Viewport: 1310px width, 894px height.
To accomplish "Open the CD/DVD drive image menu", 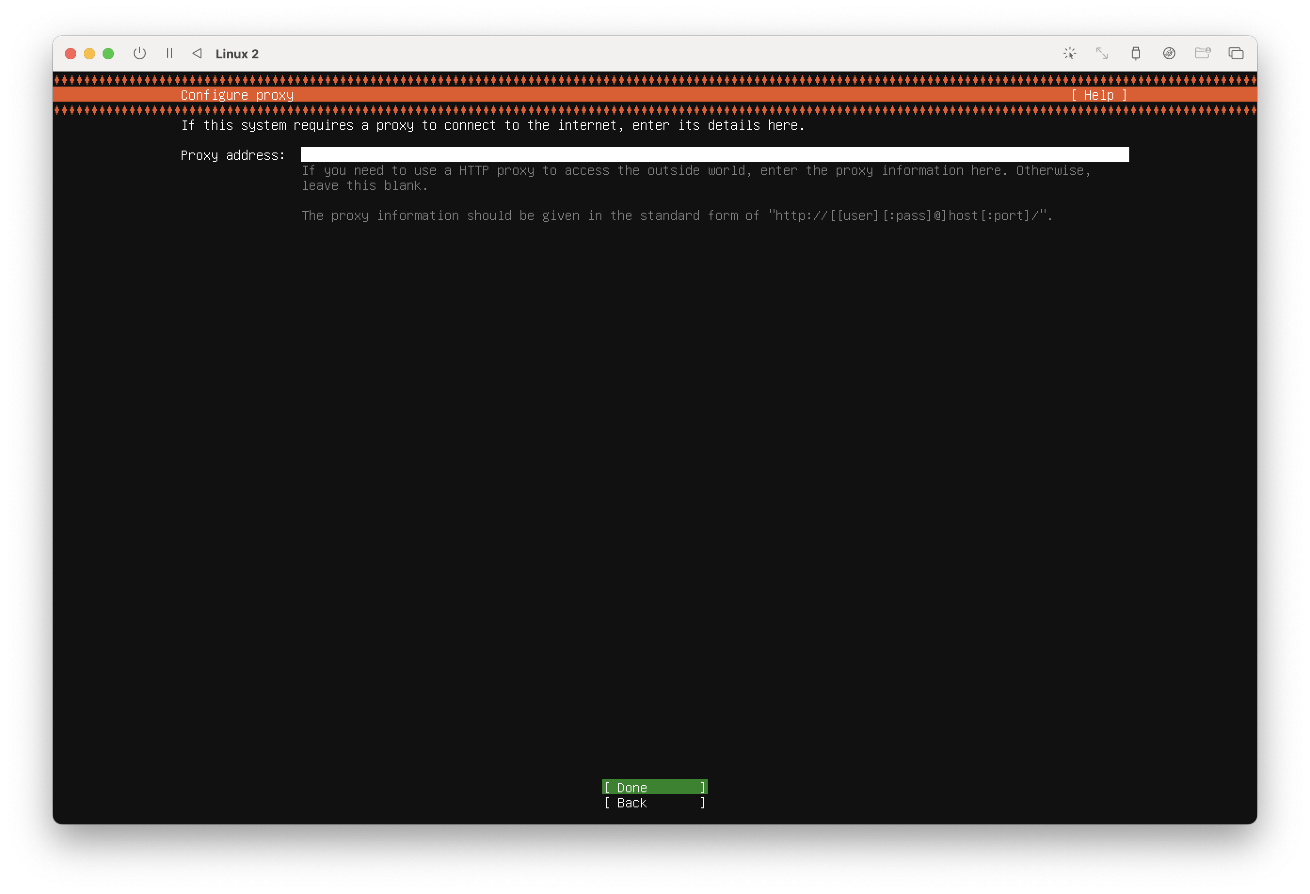I will point(1169,54).
